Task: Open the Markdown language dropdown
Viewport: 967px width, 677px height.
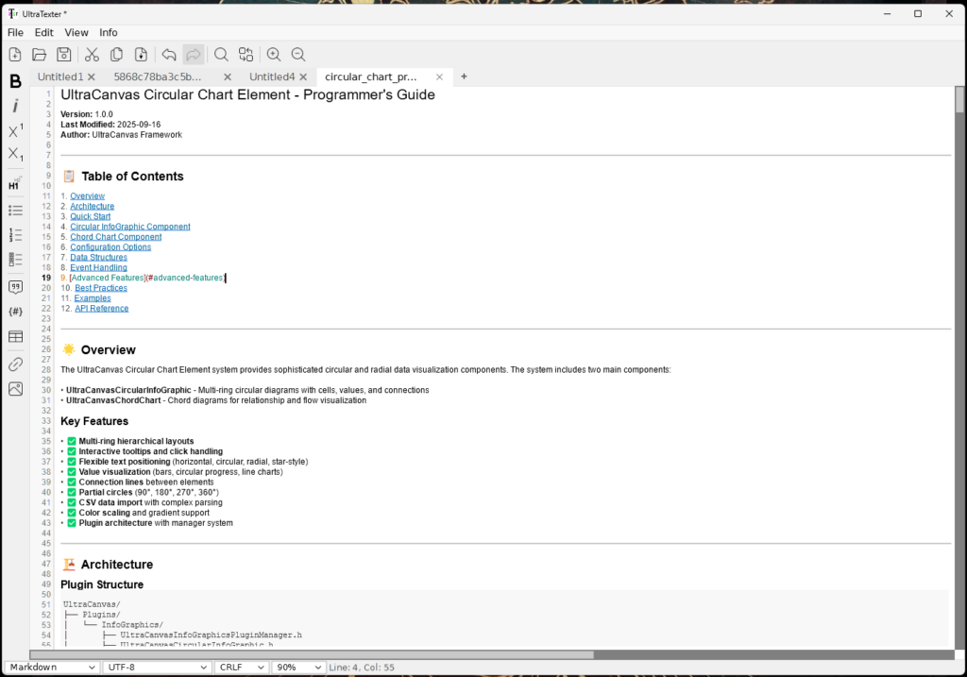Action: pos(51,667)
